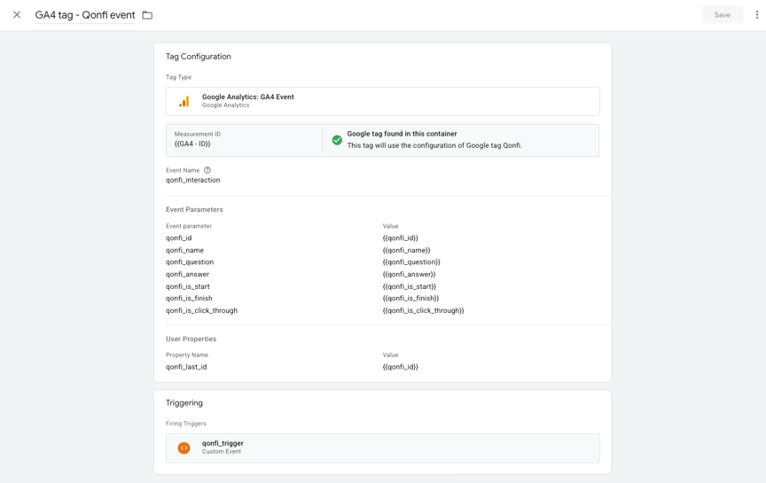Click the Google tag found in this container message
The width and height of the screenshot is (766, 483).
(x=402, y=134)
